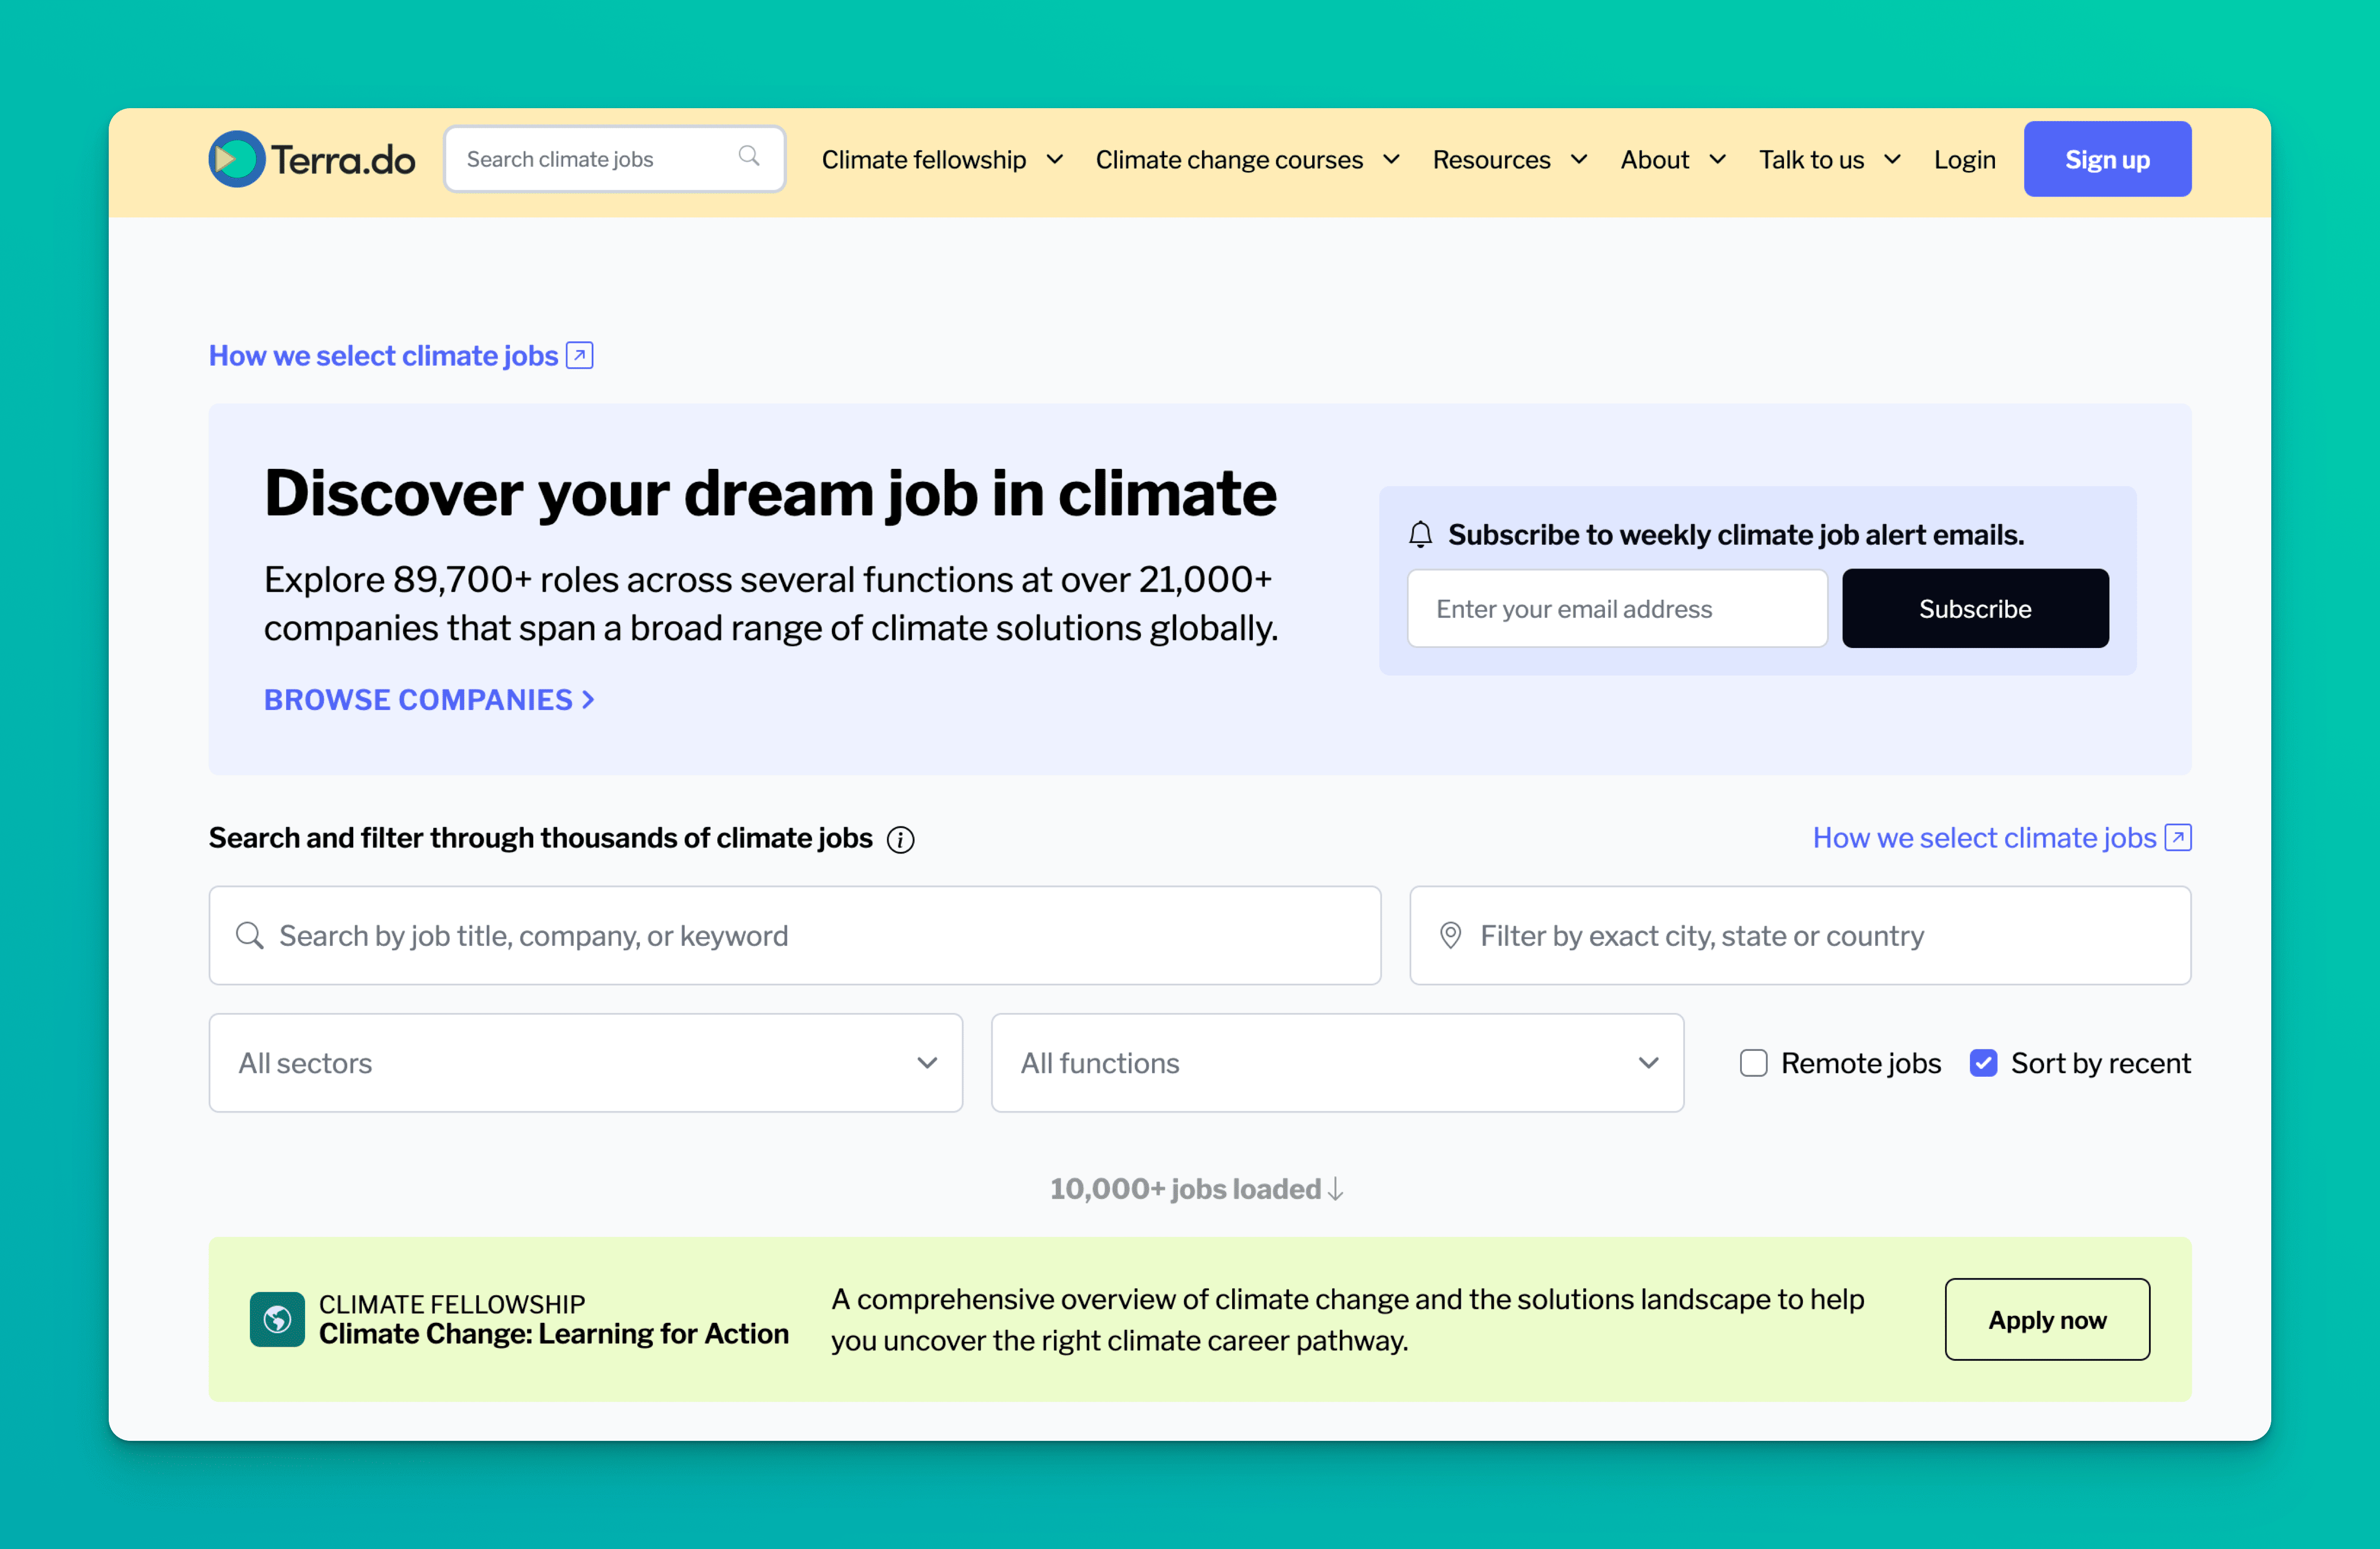Click the magnifier icon in the job title search field
2380x1549 pixels.
[x=251, y=936]
